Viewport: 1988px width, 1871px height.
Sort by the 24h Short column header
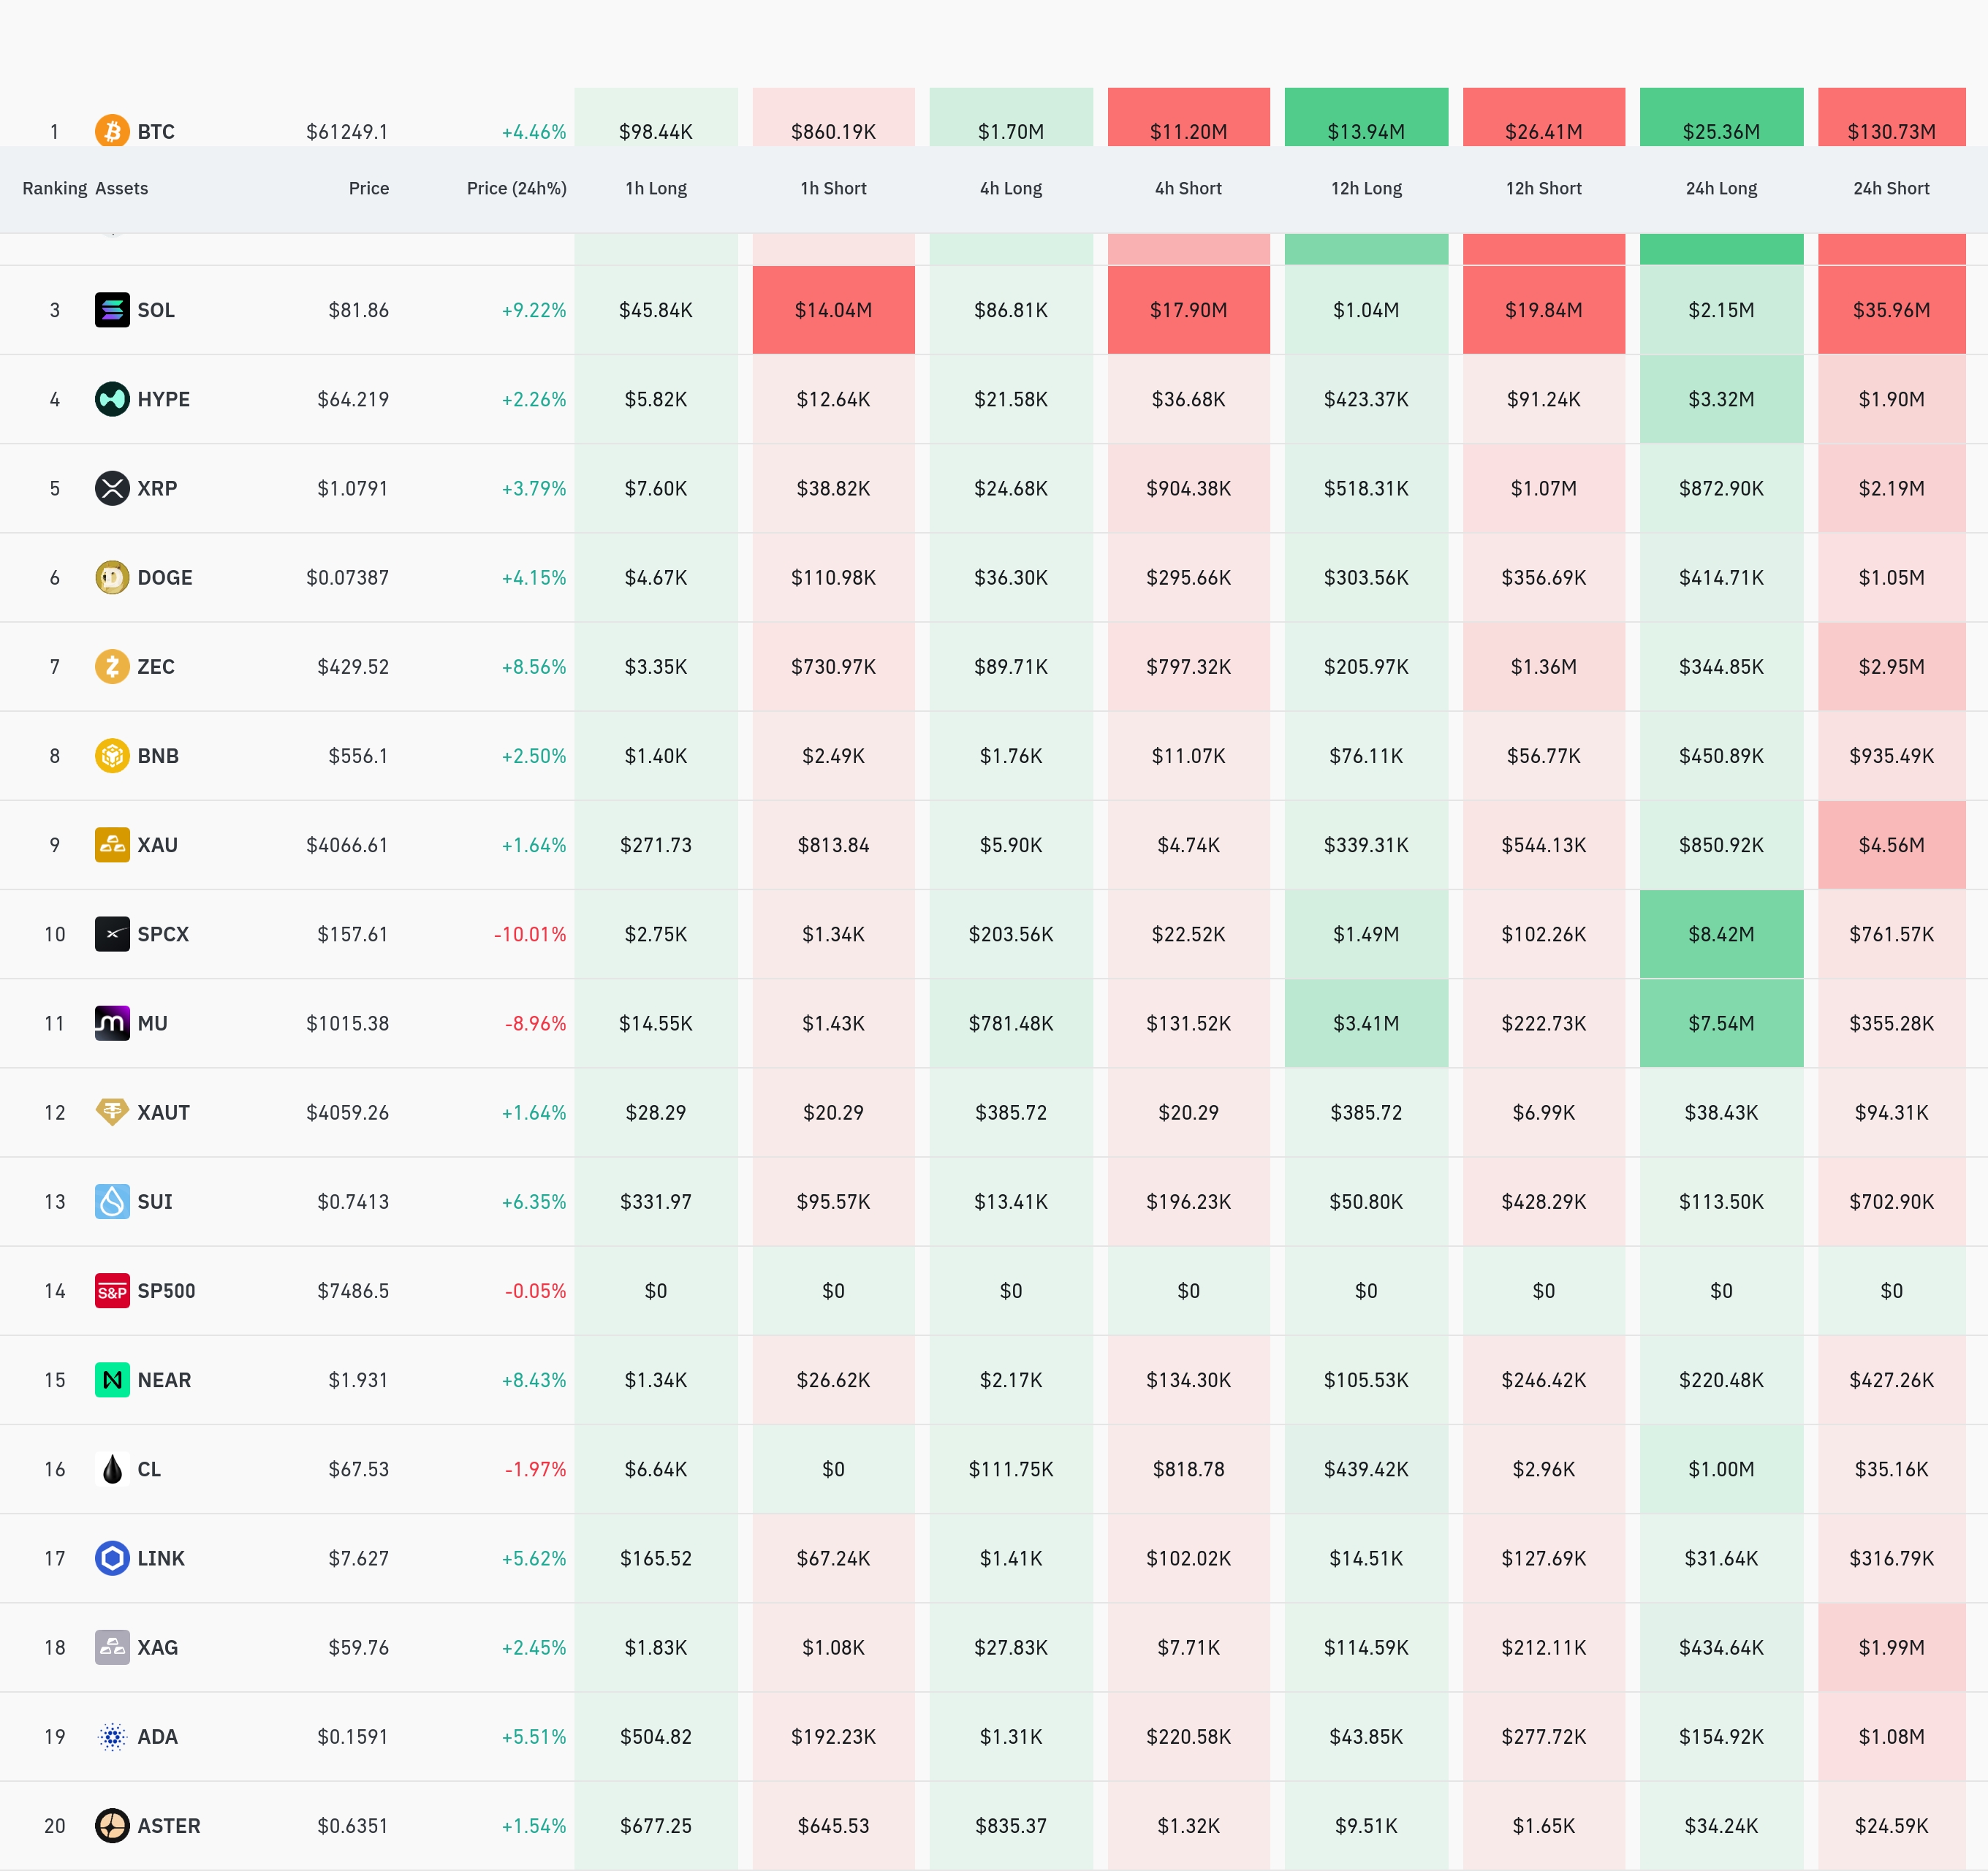tap(1891, 188)
